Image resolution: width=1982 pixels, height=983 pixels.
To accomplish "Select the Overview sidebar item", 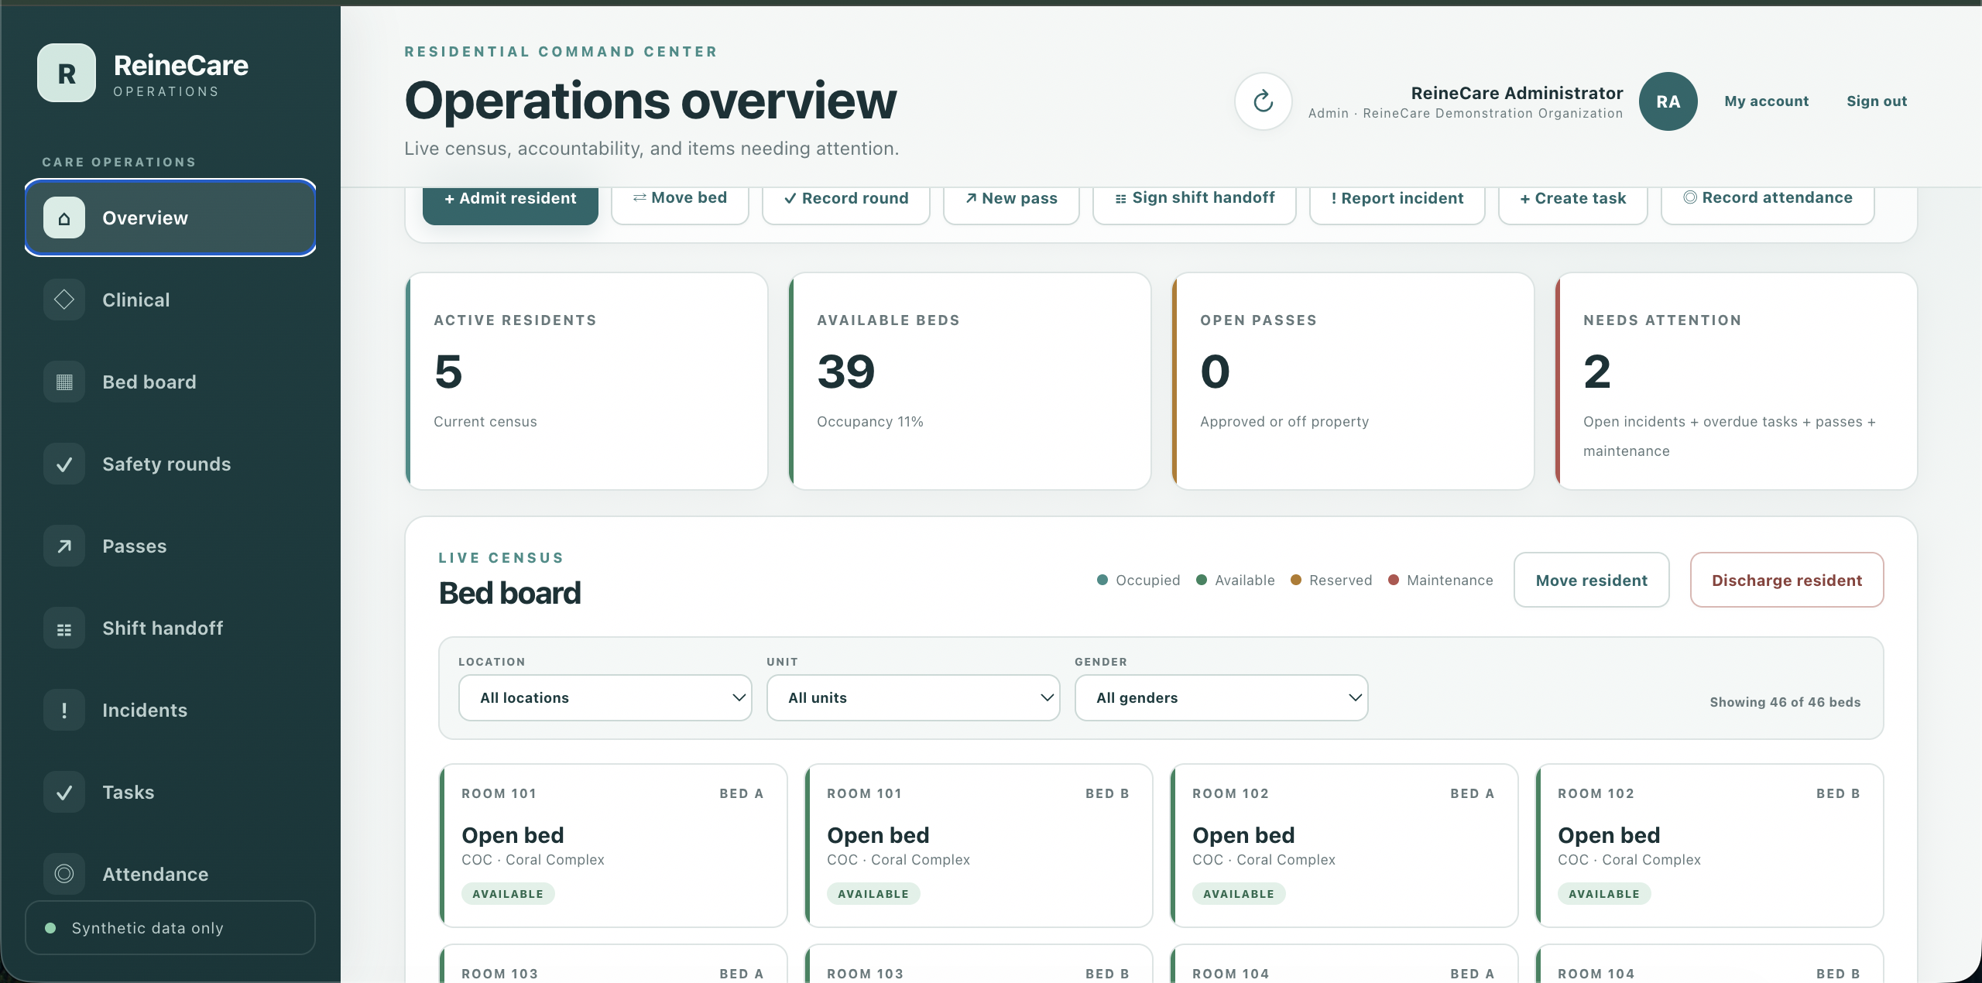I will [170, 217].
